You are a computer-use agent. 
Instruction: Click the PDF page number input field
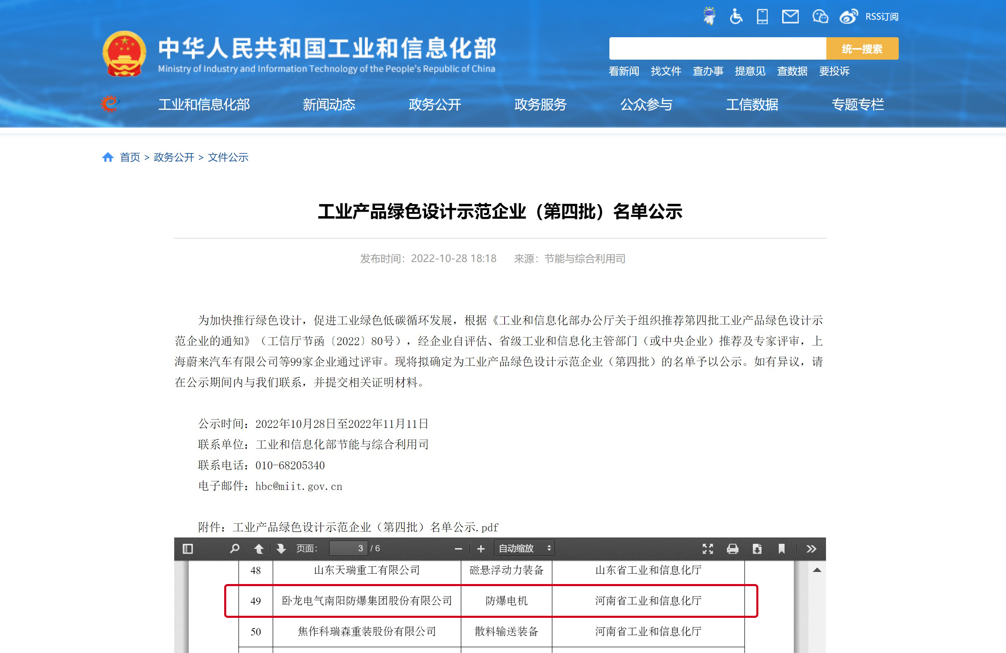[x=348, y=549]
